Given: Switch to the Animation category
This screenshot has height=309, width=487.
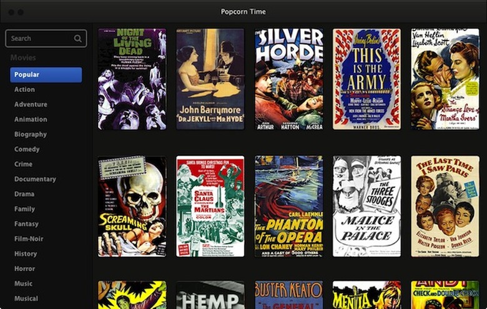Looking at the screenshot, I should tap(31, 119).
